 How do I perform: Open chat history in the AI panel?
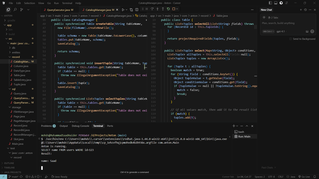305,10
